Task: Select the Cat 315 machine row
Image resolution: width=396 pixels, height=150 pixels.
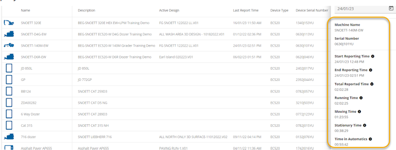Action: tap(27, 125)
